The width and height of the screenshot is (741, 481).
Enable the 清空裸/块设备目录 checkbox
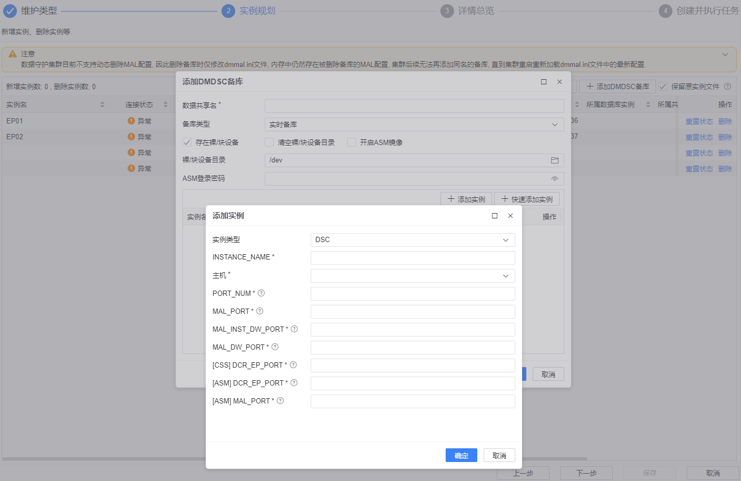[269, 142]
